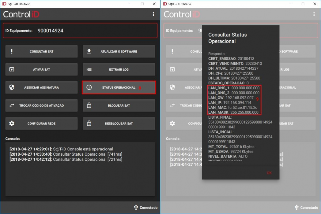
Task: Click the Associar Assinatura button label in left window
Action: (41, 87)
